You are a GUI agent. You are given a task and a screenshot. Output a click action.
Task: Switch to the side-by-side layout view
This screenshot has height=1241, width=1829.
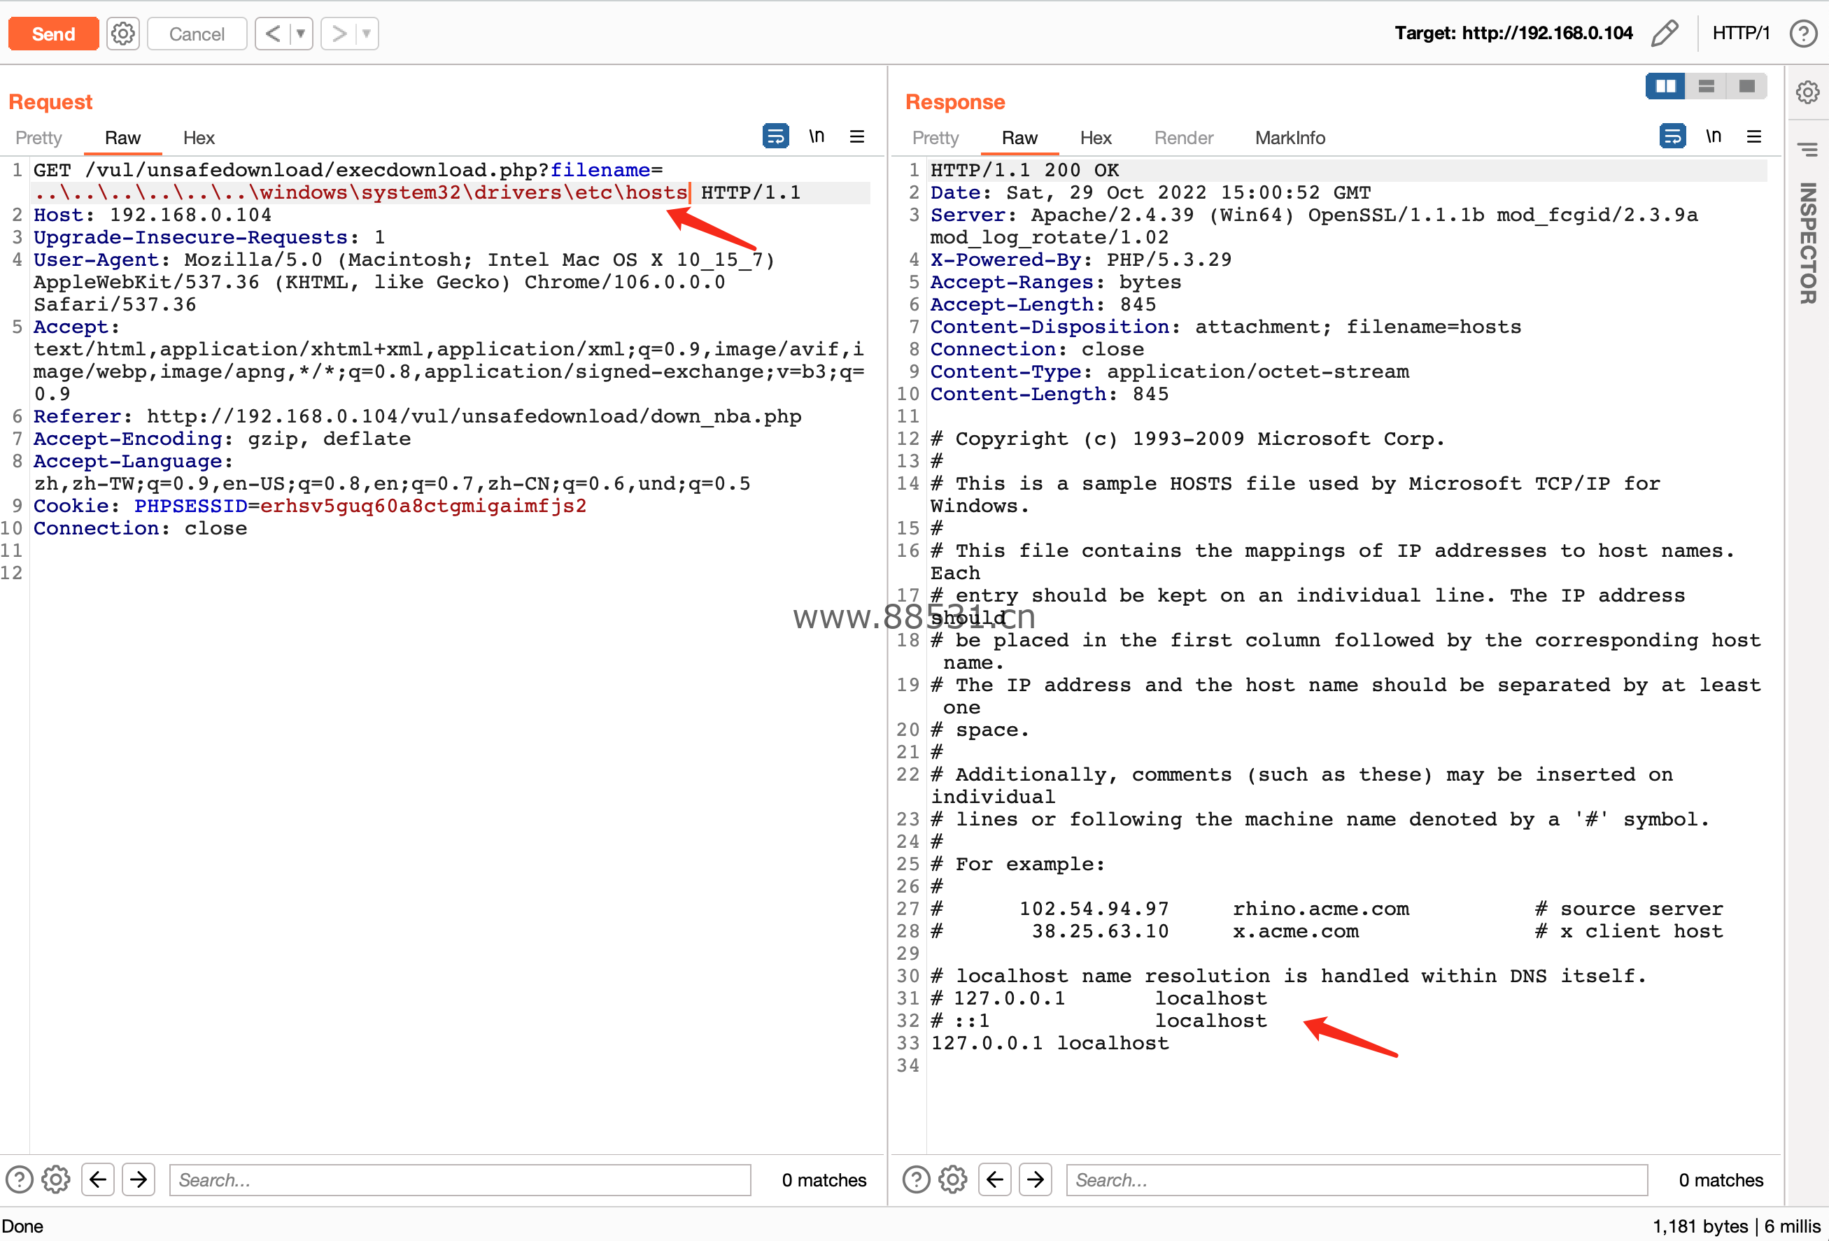[x=1665, y=87]
